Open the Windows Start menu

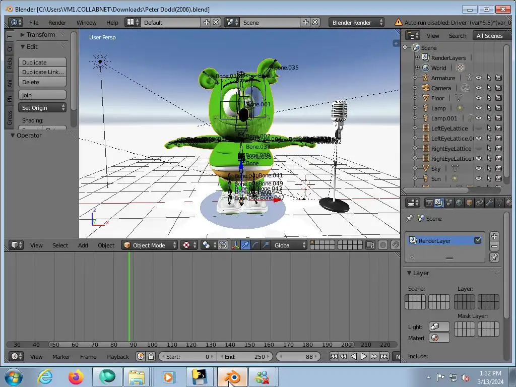pos(14,377)
